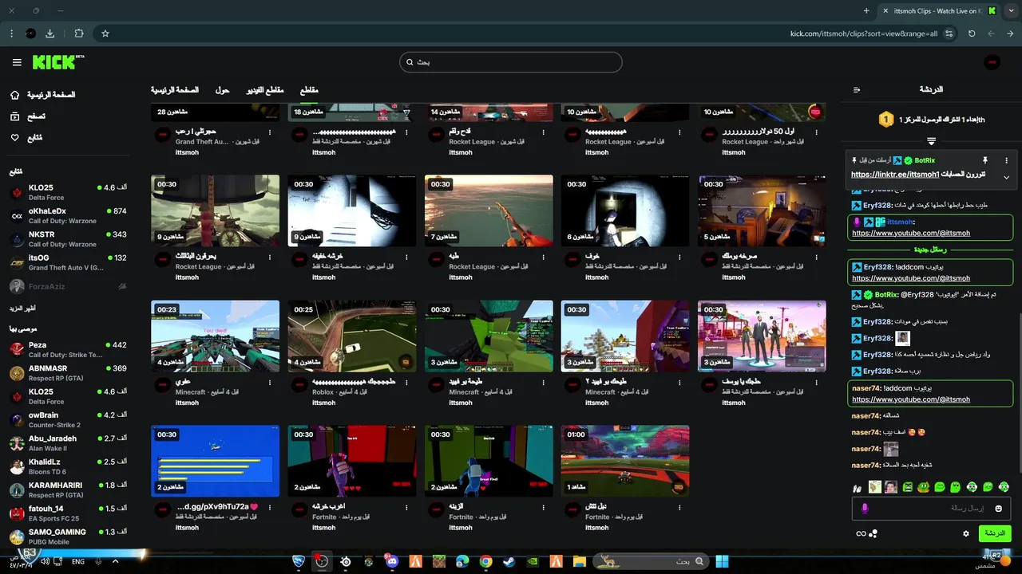1022x574 pixels.
Task: Open the three-dots menu for Rocket League 50 dollar clip
Action: tap(817, 132)
